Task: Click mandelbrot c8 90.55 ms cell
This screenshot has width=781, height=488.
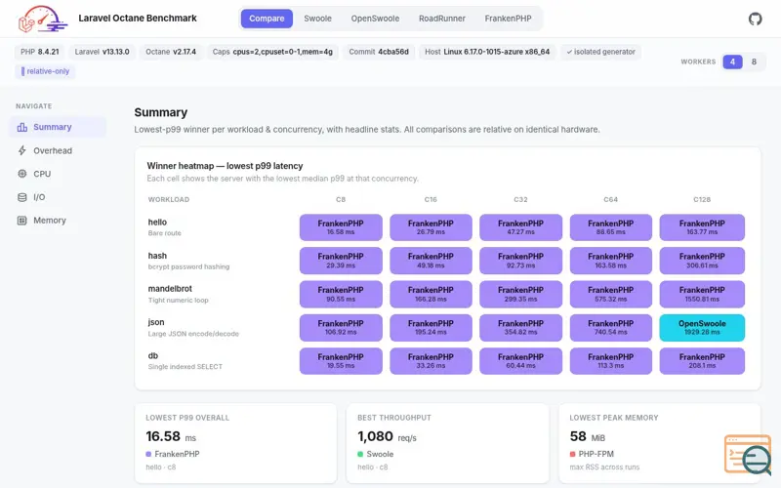Action: [341, 294]
